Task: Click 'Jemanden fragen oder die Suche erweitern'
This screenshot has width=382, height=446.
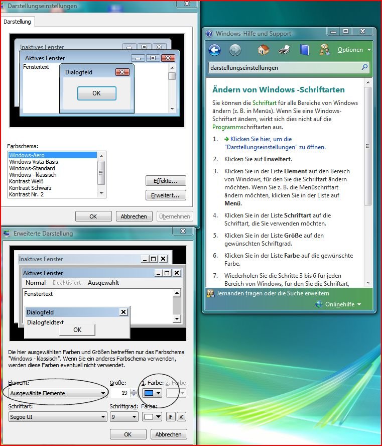Action: 273,293
